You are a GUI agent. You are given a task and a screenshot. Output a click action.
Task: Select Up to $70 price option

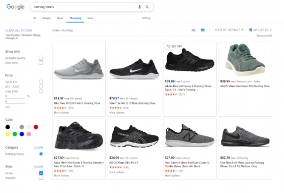click(41, 82)
